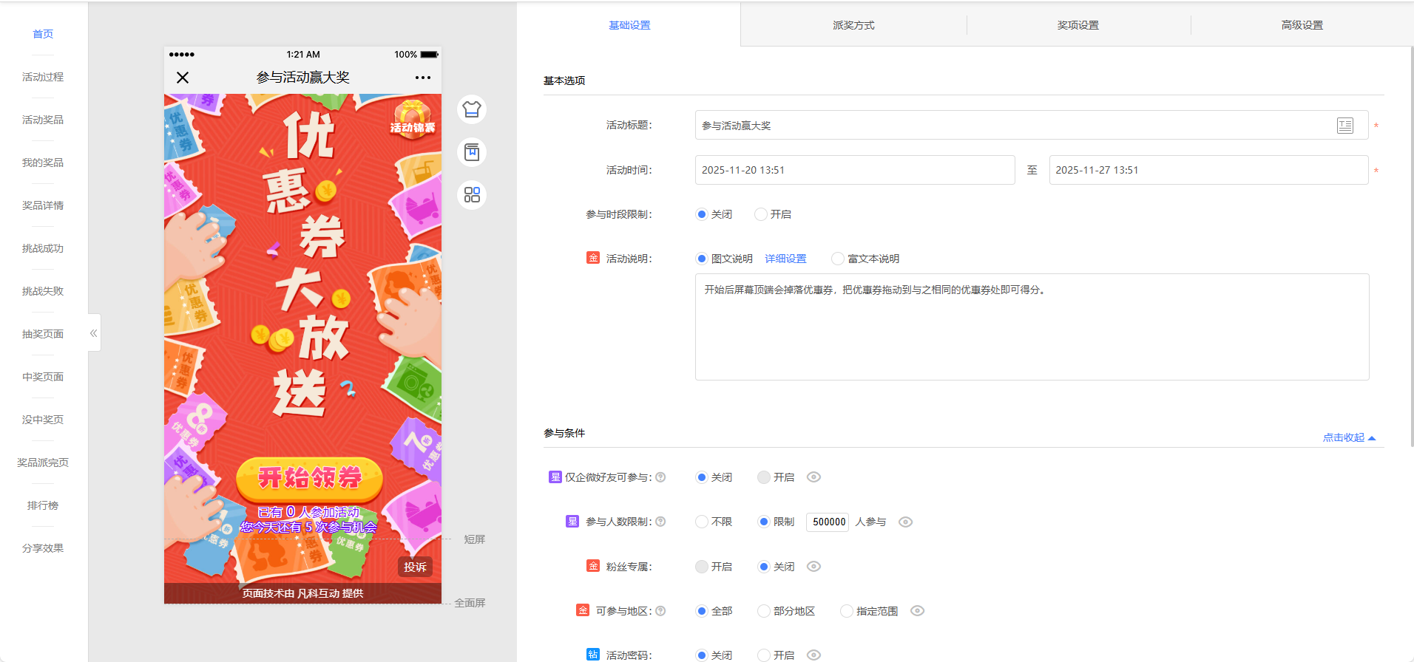This screenshot has height=662, width=1414.
Task: Open the three-dot menu in phone preview
Action: coord(422,78)
